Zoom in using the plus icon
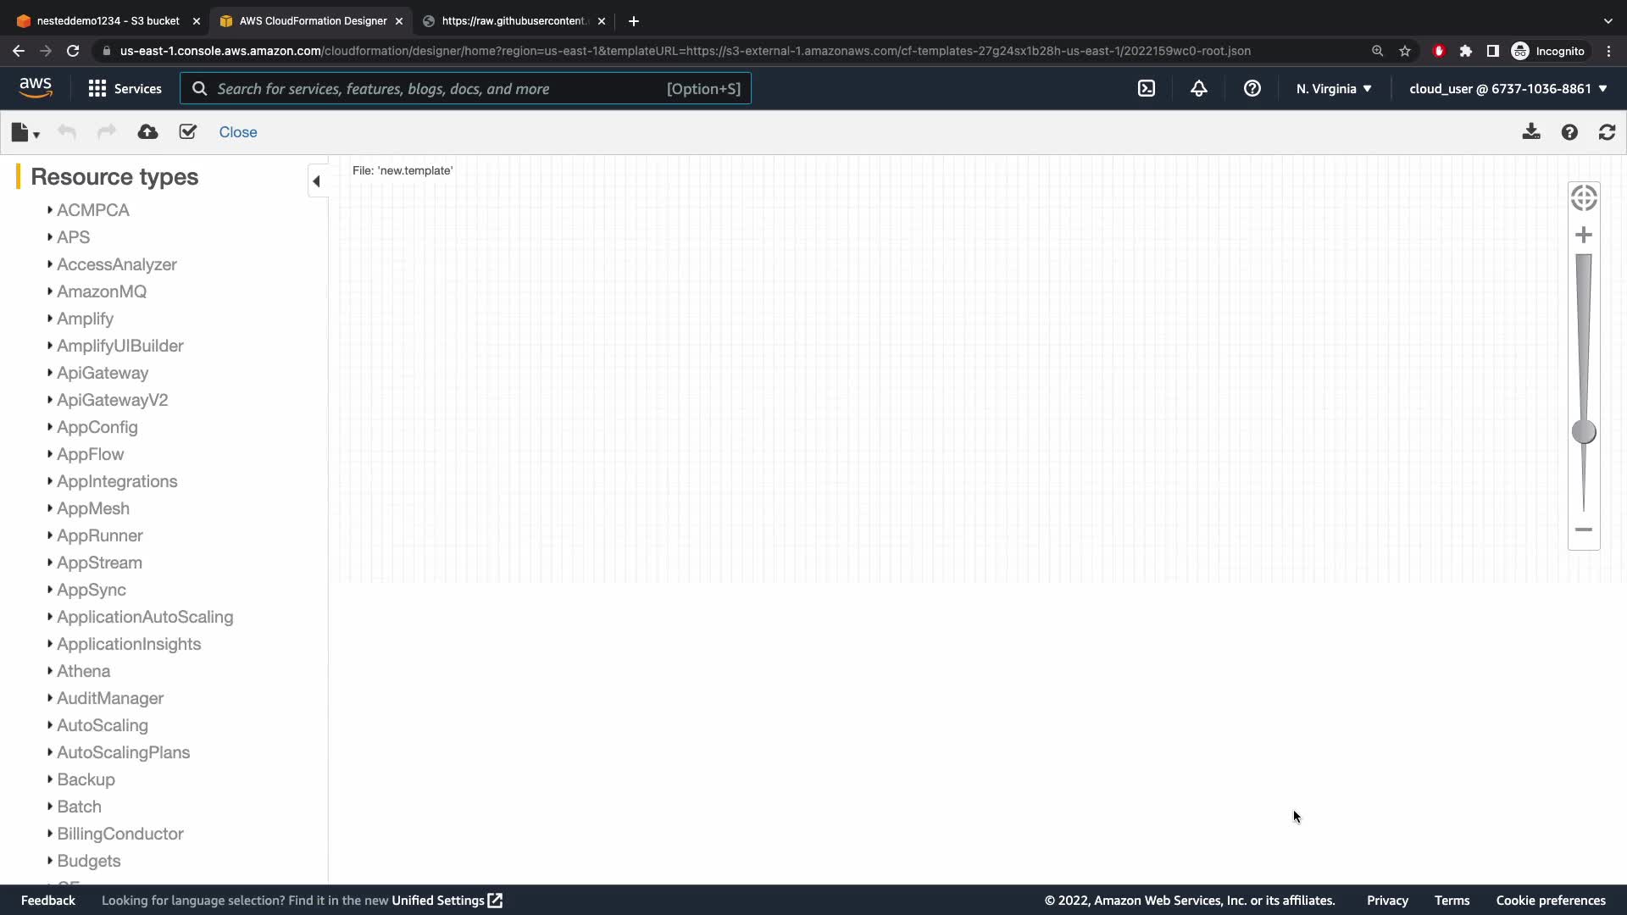Viewport: 1627px width, 915px height. [x=1583, y=235]
